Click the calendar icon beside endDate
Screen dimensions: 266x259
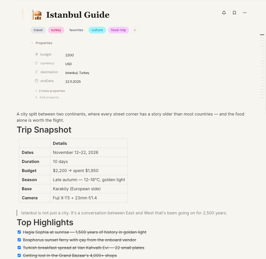point(37,81)
